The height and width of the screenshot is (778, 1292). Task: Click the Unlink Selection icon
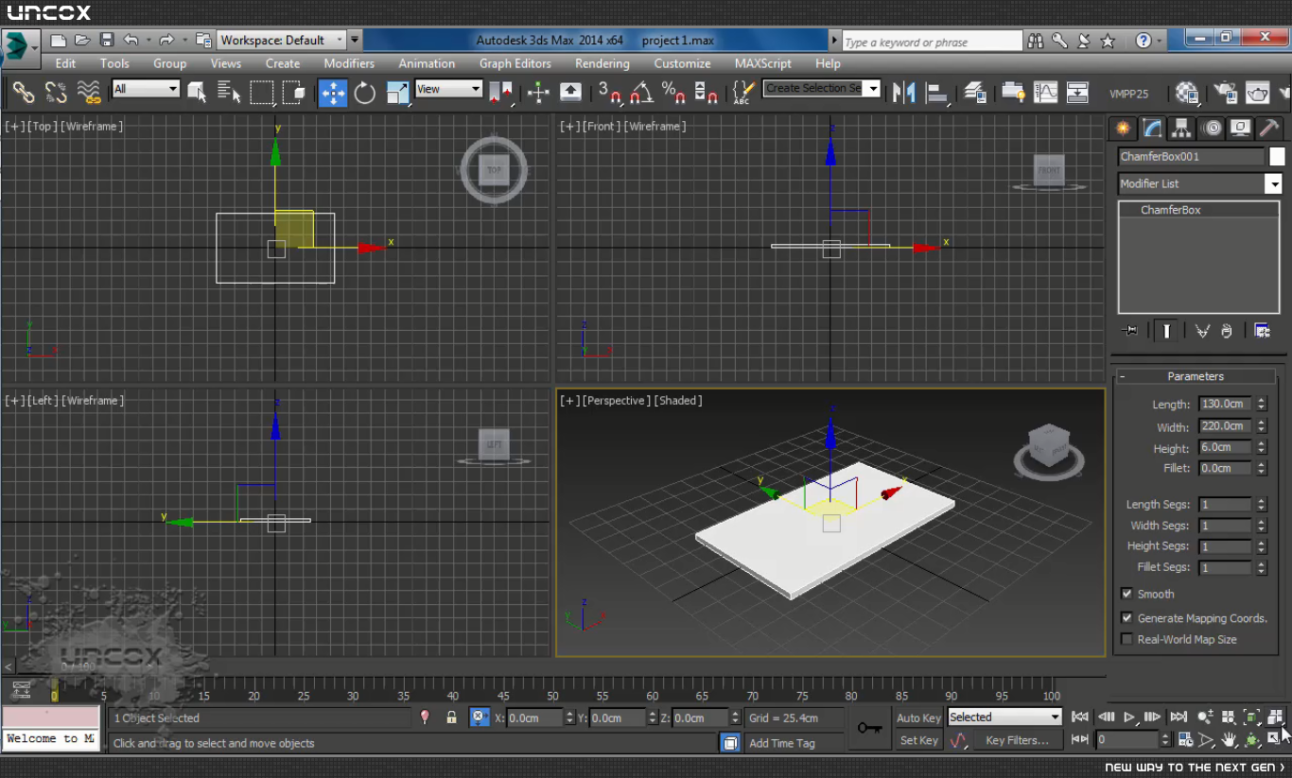click(x=56, y=92)
